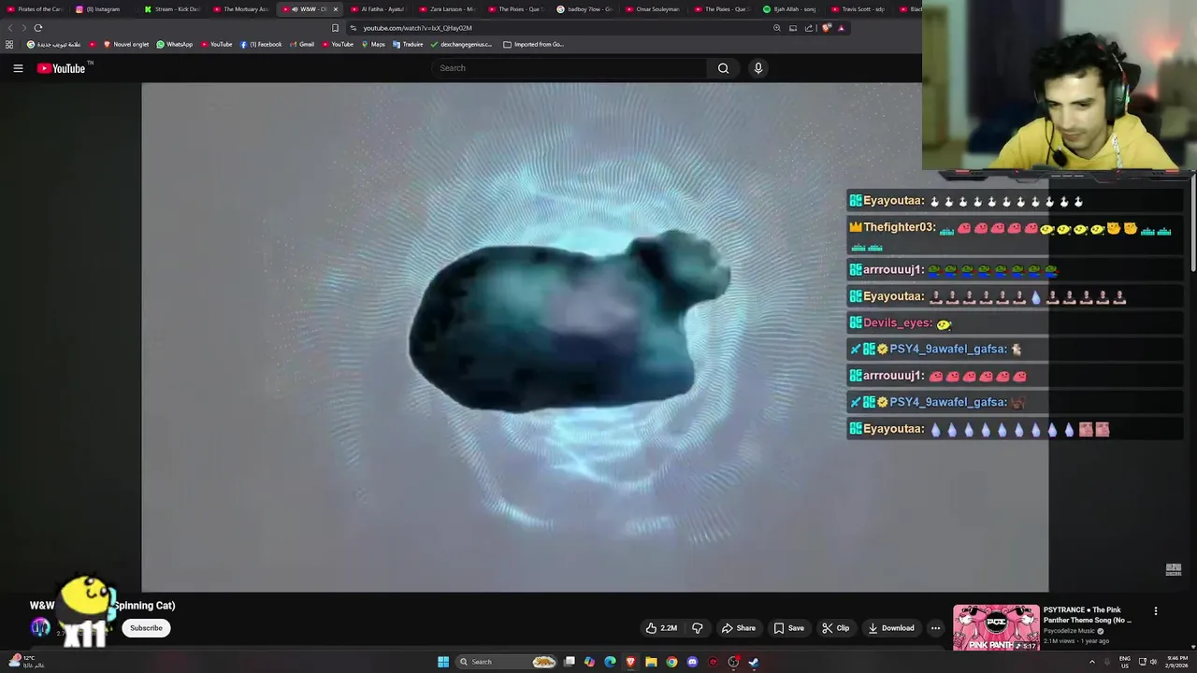Go to the YouTube home logo
This screenshot has height=673, width=1197.
tap(61, 68)
